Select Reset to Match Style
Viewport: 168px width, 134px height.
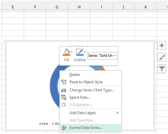[90, 82]
